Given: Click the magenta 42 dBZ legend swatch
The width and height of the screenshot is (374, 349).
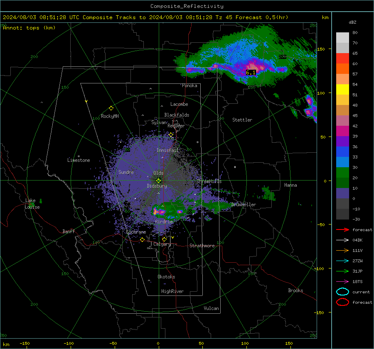Looking at the screenshot, I should point(342,131).
